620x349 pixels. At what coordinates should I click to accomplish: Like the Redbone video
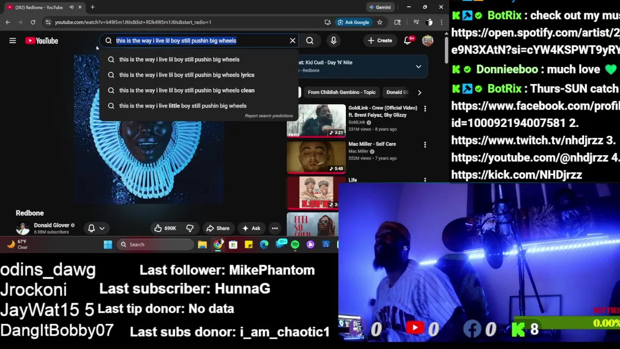point(165,228)
